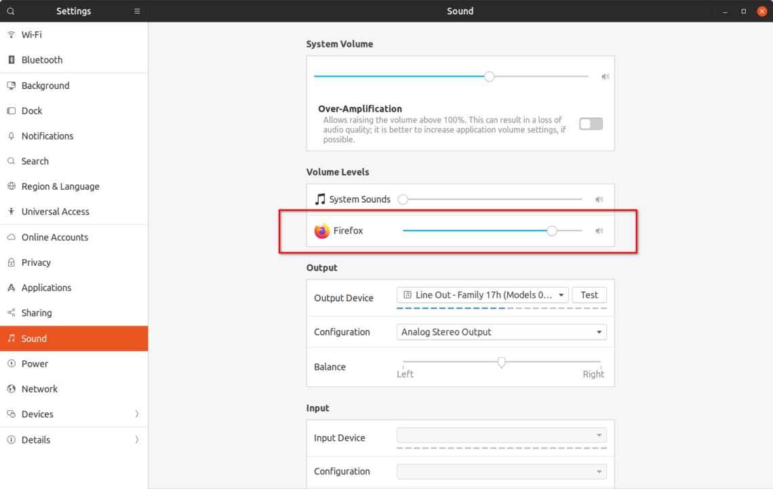Click the Universal Access label

55,212
